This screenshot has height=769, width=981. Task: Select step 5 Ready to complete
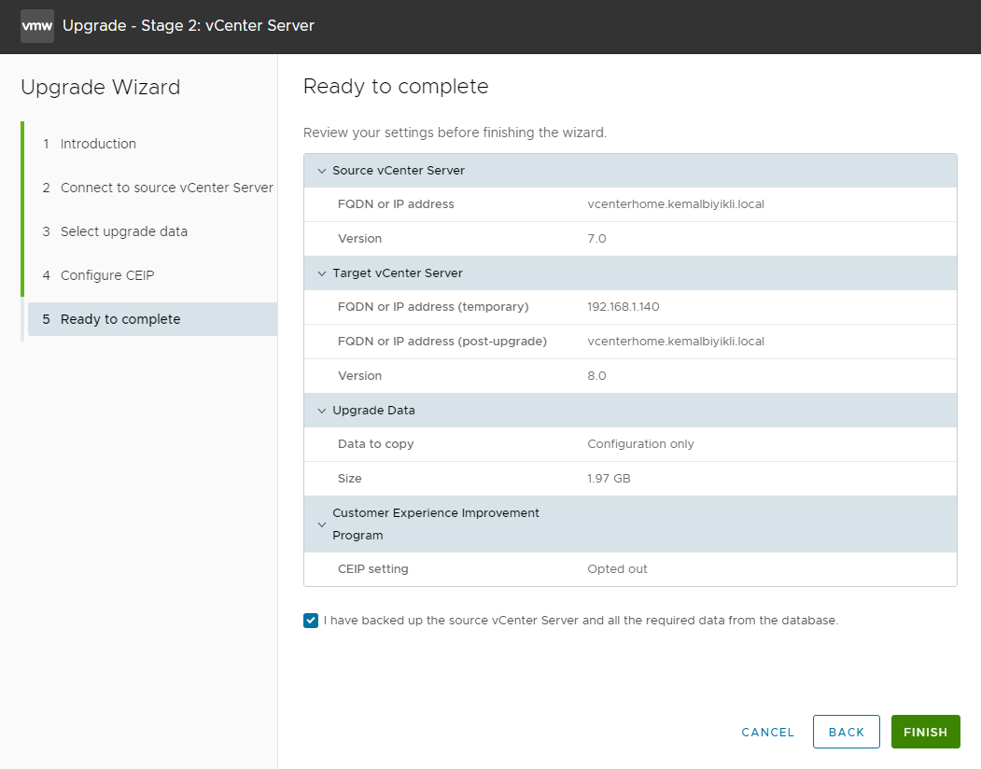pyautogui.click(x=153, y=319)
